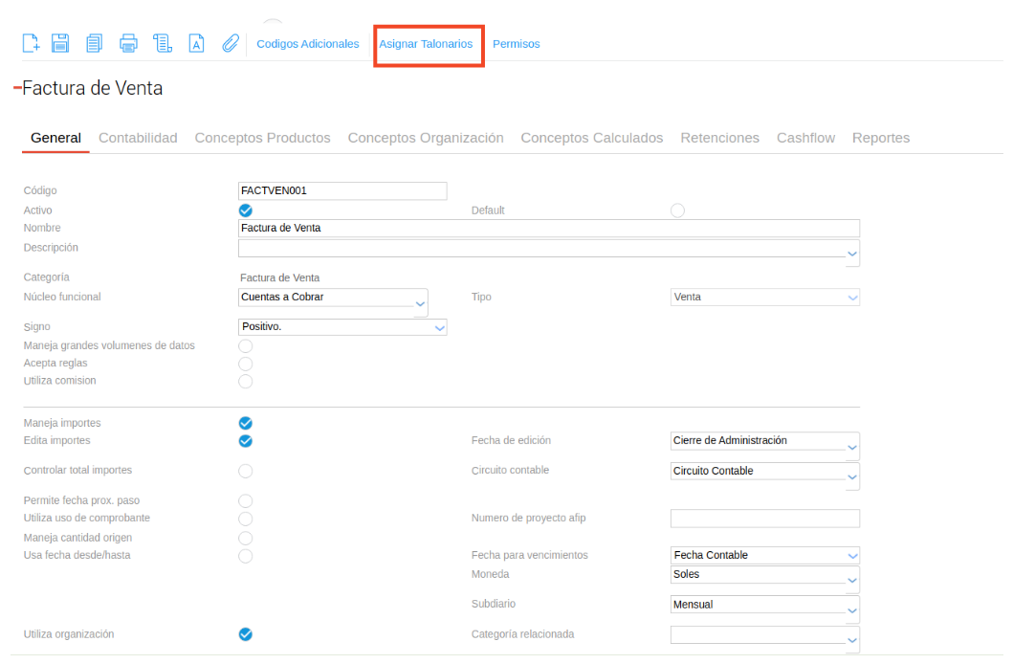Open Codigos Adicionales from the toolbar

coord(308,44)
